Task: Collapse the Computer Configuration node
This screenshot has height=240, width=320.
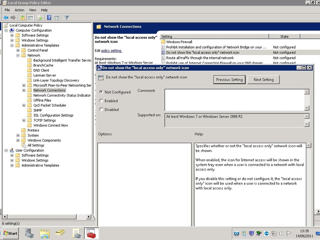Action: (6, 30)
